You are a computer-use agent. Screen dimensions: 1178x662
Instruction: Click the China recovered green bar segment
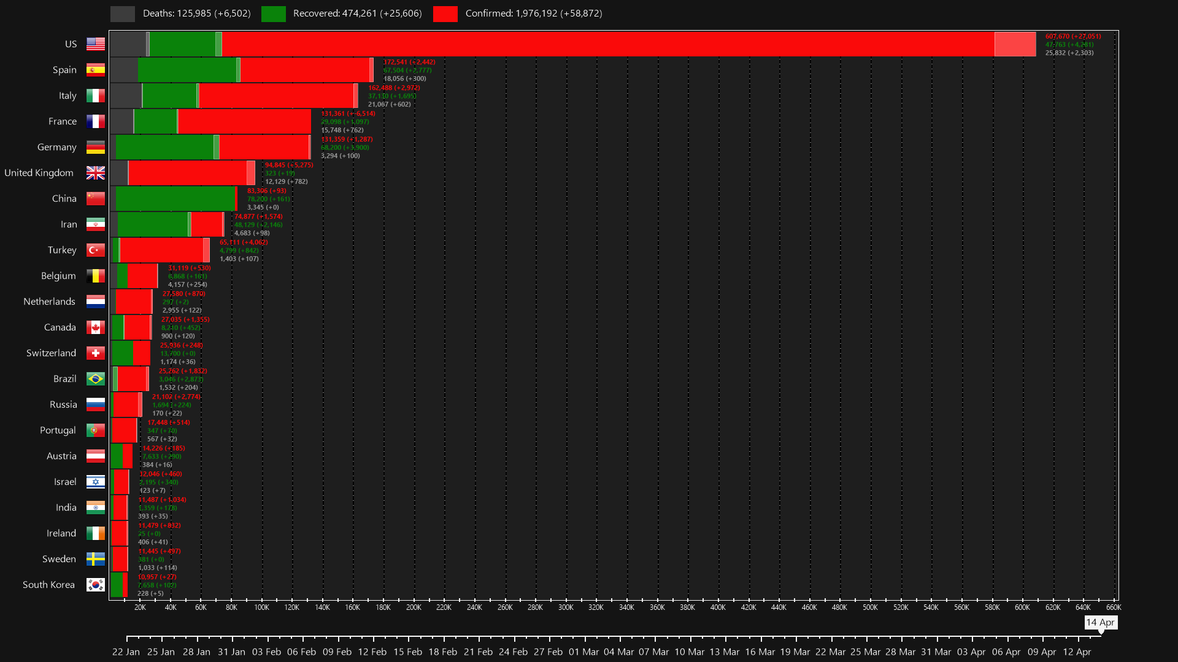pyautogui.click(x=175, y=199)
